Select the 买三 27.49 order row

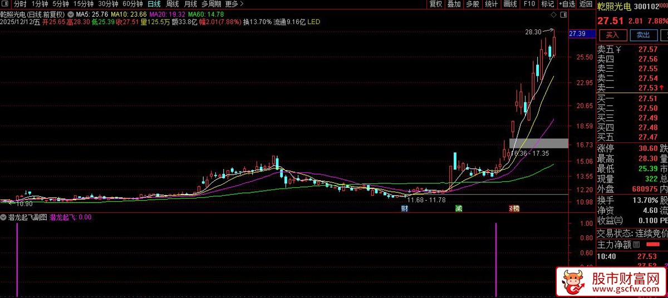pos(632,118)
